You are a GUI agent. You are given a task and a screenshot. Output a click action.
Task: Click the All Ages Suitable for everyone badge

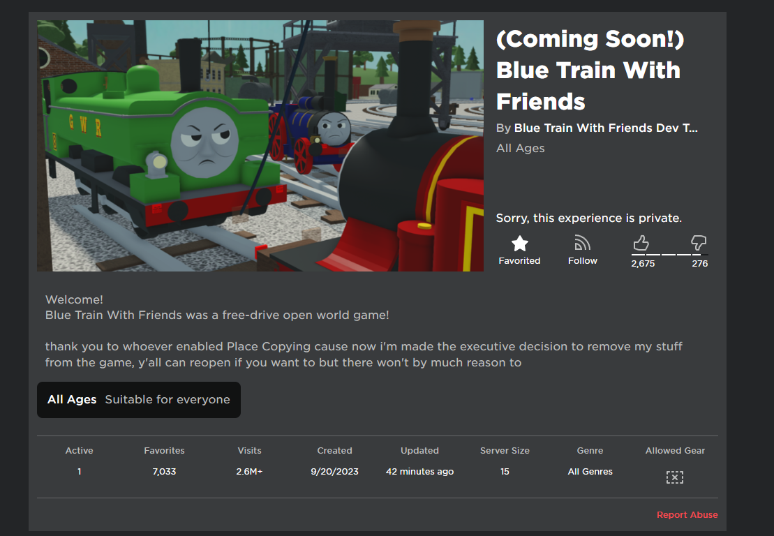tap(139, 400)
